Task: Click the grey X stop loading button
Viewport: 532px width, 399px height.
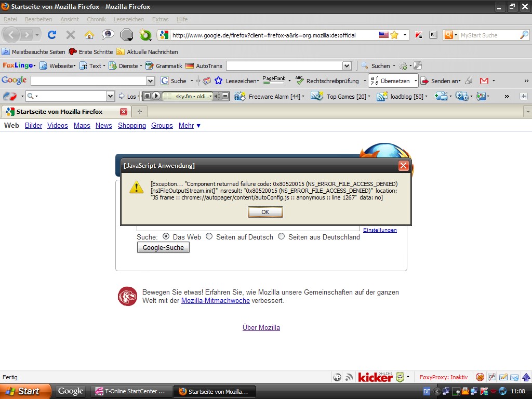Action: (71, 35)
